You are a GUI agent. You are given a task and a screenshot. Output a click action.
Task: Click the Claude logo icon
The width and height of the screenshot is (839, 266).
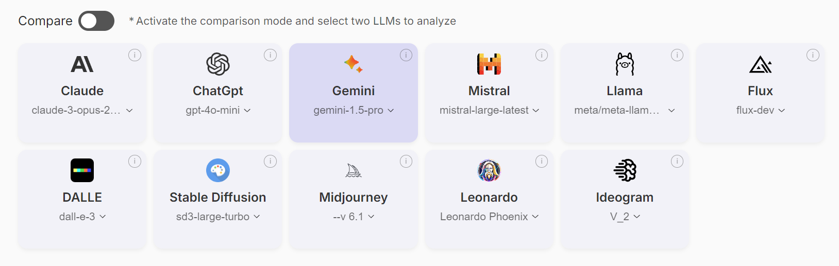coord(82,64)
